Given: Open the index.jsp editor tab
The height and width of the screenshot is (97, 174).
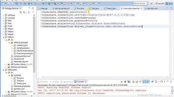Looking at the screenshot, I should point(43,8).
